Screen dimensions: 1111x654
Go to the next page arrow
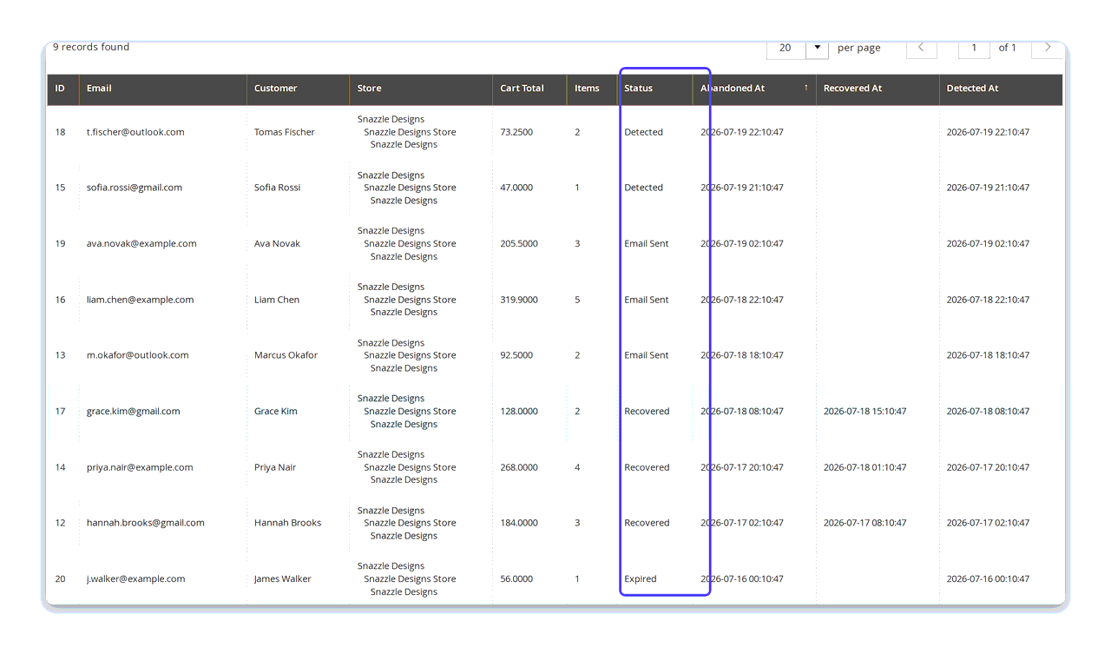(x=1048, y=48)
